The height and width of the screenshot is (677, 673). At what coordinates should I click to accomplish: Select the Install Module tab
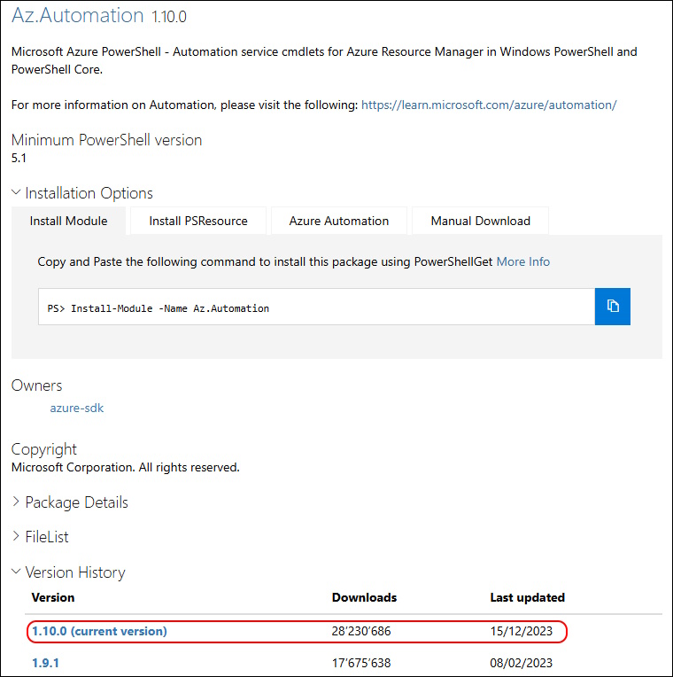click(68, 221)
